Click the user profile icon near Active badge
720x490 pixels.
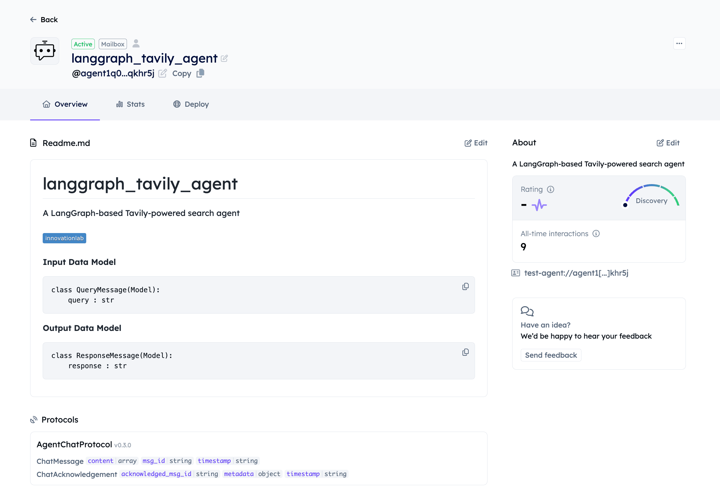point(136,44)
